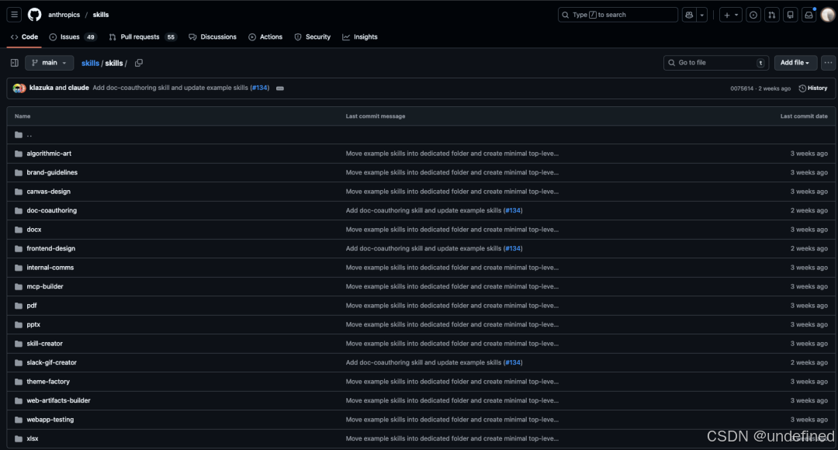
Task: Open the commit History
Action: (x=813, y=88)
